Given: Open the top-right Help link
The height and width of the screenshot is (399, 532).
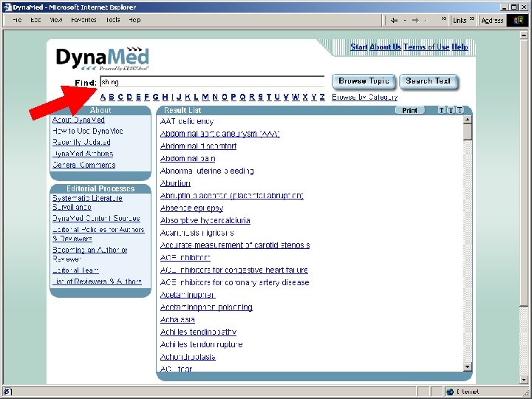Looking at the screenshot, I should [x=460, y=47].
